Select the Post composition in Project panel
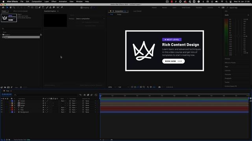 tap(21, 37)
